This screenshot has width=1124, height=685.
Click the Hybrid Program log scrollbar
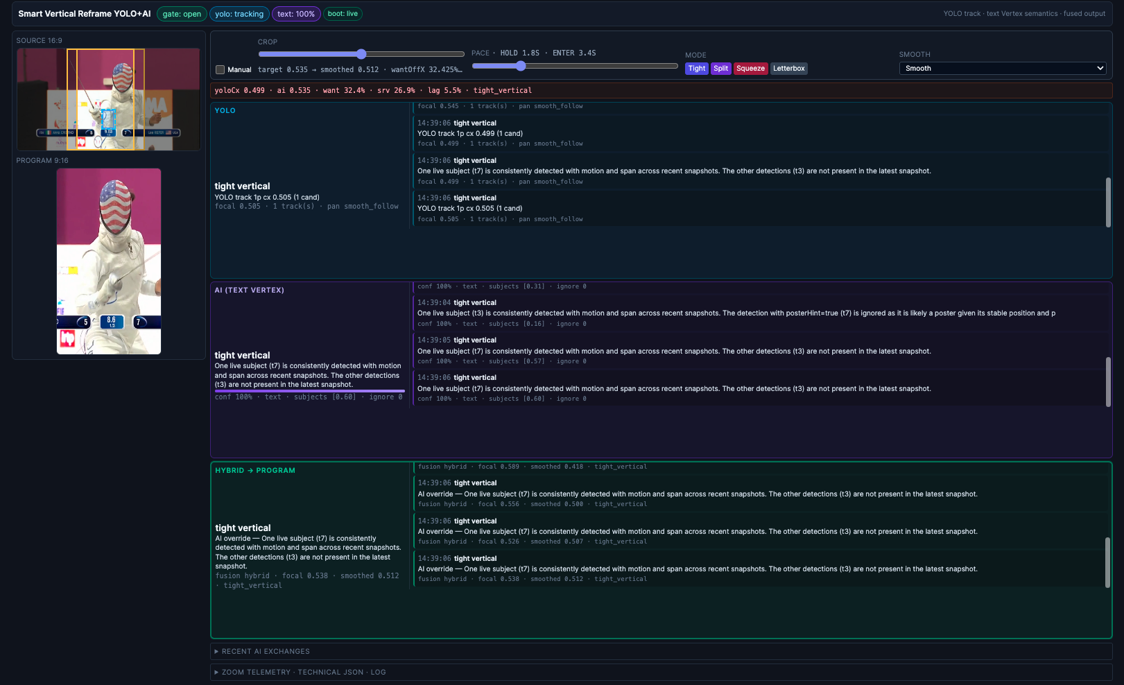click(x=1108, y=562)
